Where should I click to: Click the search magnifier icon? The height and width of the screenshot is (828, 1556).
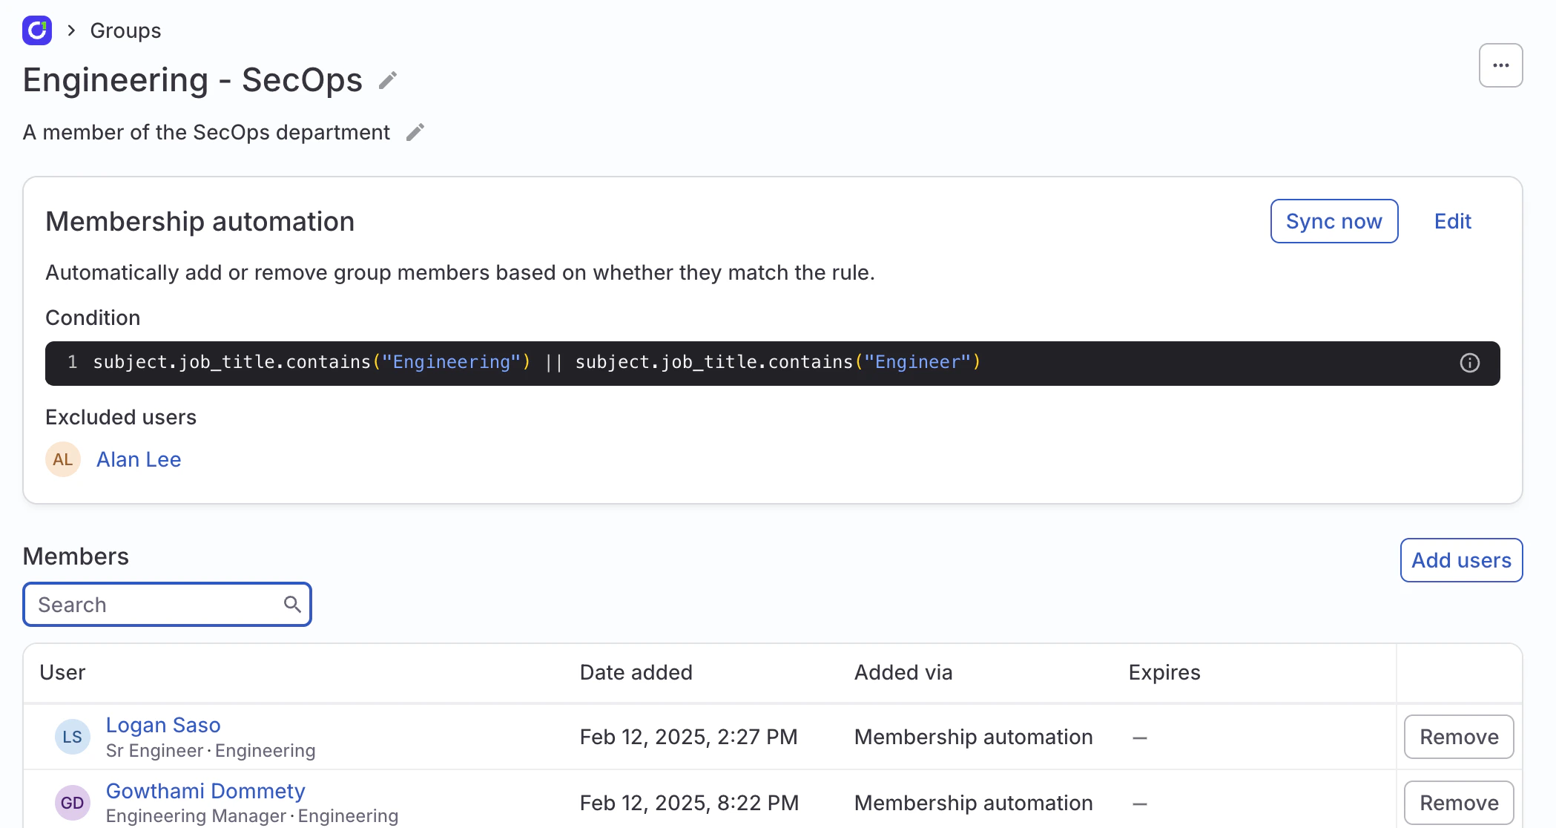[x=292, y=605]
